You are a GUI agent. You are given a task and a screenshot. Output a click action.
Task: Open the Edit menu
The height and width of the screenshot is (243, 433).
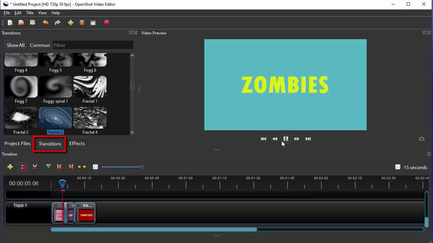coord(18,13)
